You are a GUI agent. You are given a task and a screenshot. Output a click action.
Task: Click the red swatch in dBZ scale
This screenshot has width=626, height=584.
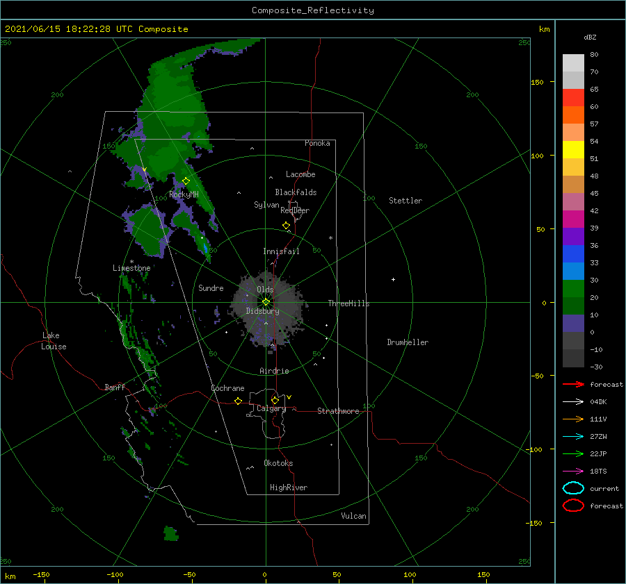[573, 98]
